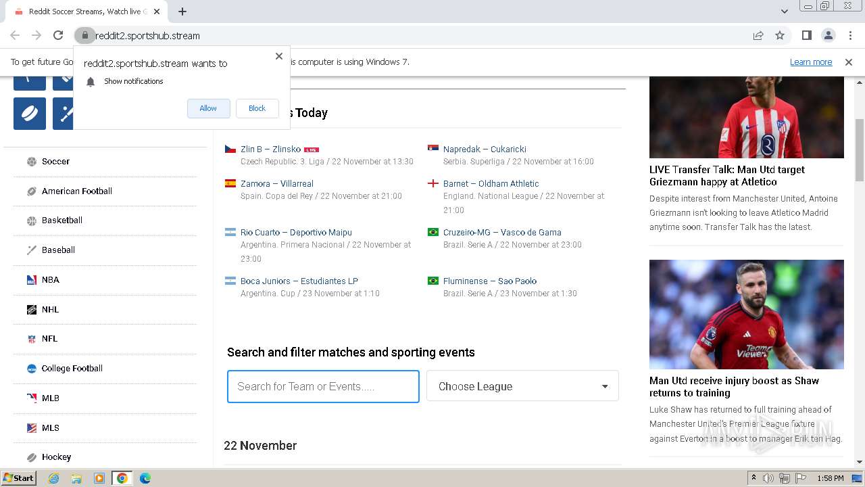Open a new browser tab

click(182, 11)
